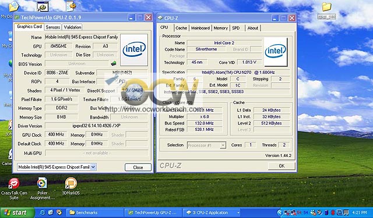Open the 3DMark05 desktop shortcut

click(71, 187)
